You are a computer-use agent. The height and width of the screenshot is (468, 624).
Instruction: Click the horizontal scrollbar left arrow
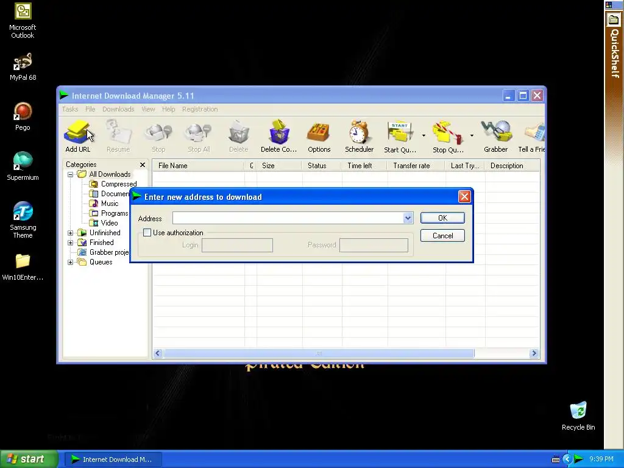(158, 353)
